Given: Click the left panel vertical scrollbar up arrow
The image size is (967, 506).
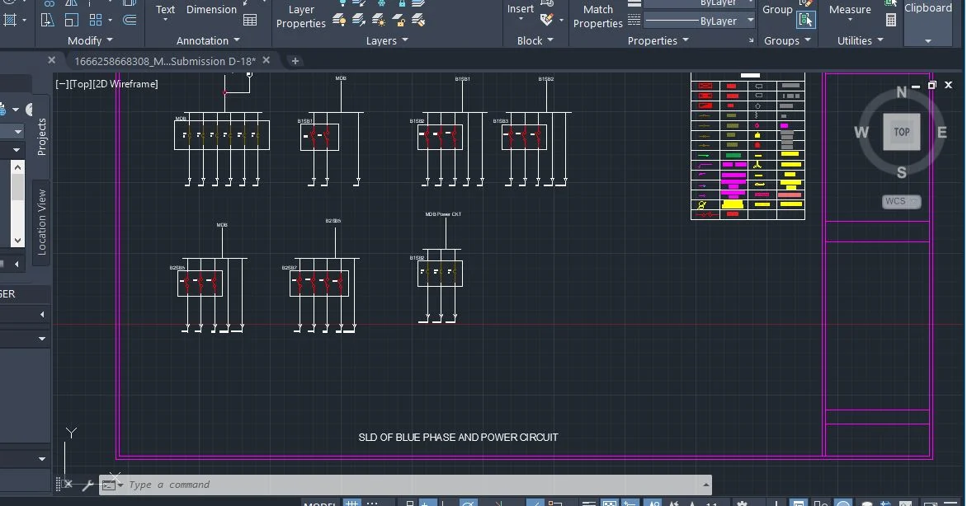Looking at the screenshot, I should (x=18, y=167).
